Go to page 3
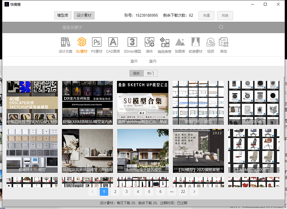The width and height of the screenshot is (287, 209). point(127,191)
